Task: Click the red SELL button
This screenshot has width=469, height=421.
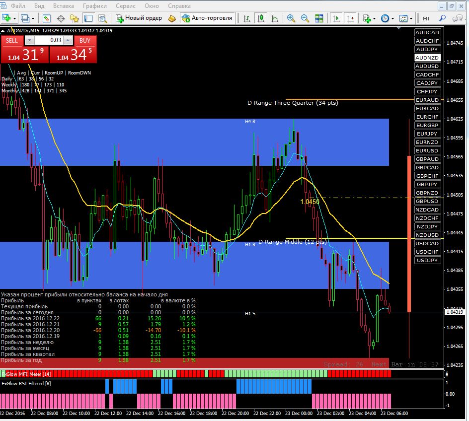Action: 12,41
